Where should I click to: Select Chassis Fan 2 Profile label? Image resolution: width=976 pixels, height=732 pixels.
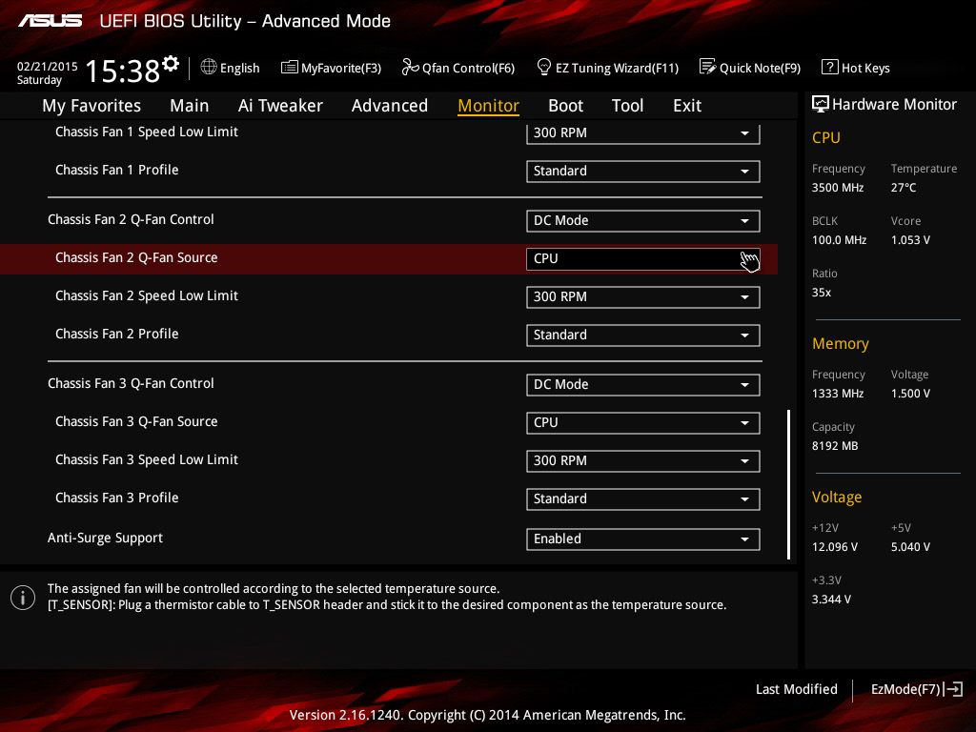(117, 334)
